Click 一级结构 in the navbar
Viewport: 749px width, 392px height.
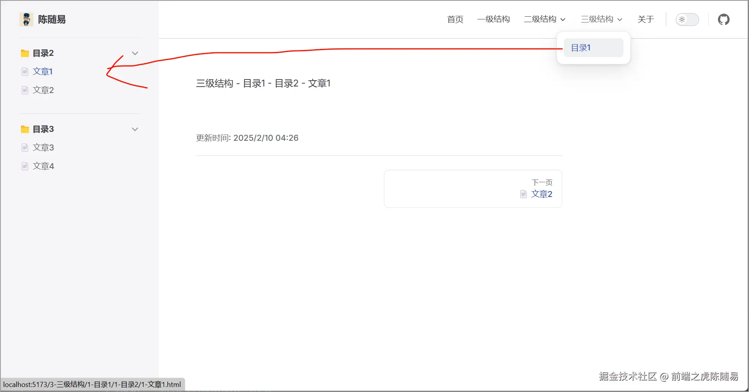pos(494,19)
